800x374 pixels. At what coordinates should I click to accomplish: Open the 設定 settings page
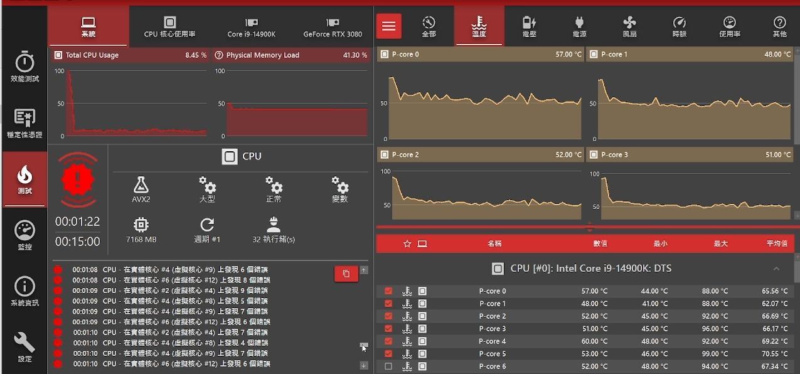(24, 347)
